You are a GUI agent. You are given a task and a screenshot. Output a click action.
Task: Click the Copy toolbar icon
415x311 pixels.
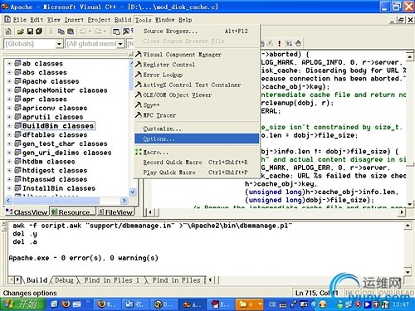coord(61,32)
